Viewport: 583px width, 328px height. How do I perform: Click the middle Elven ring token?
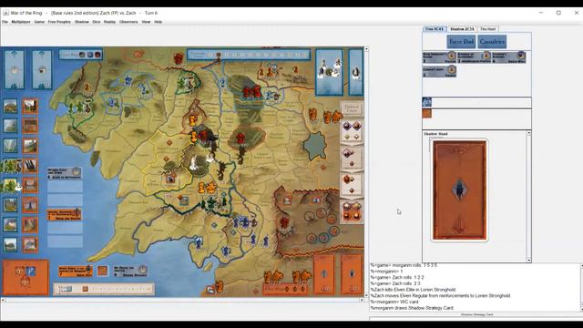tap(90, 55)
